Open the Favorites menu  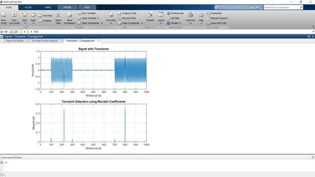111,18
